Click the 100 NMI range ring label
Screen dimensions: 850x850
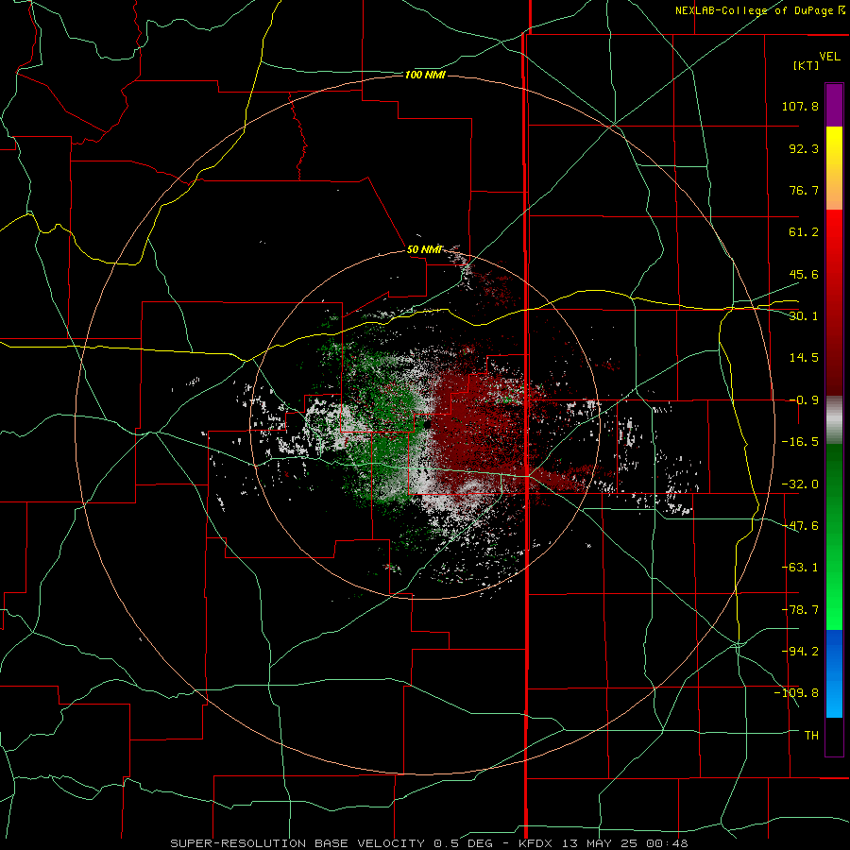tap(425, 75)
